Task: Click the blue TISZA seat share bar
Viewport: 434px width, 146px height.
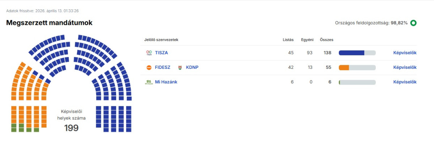Action: 351,53
